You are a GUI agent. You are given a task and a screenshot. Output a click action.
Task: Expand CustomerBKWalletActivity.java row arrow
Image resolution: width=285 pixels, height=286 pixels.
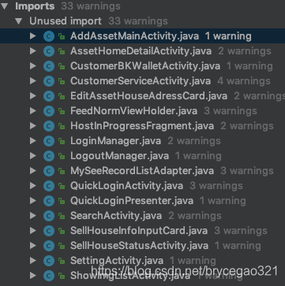[x=33, y=66]
